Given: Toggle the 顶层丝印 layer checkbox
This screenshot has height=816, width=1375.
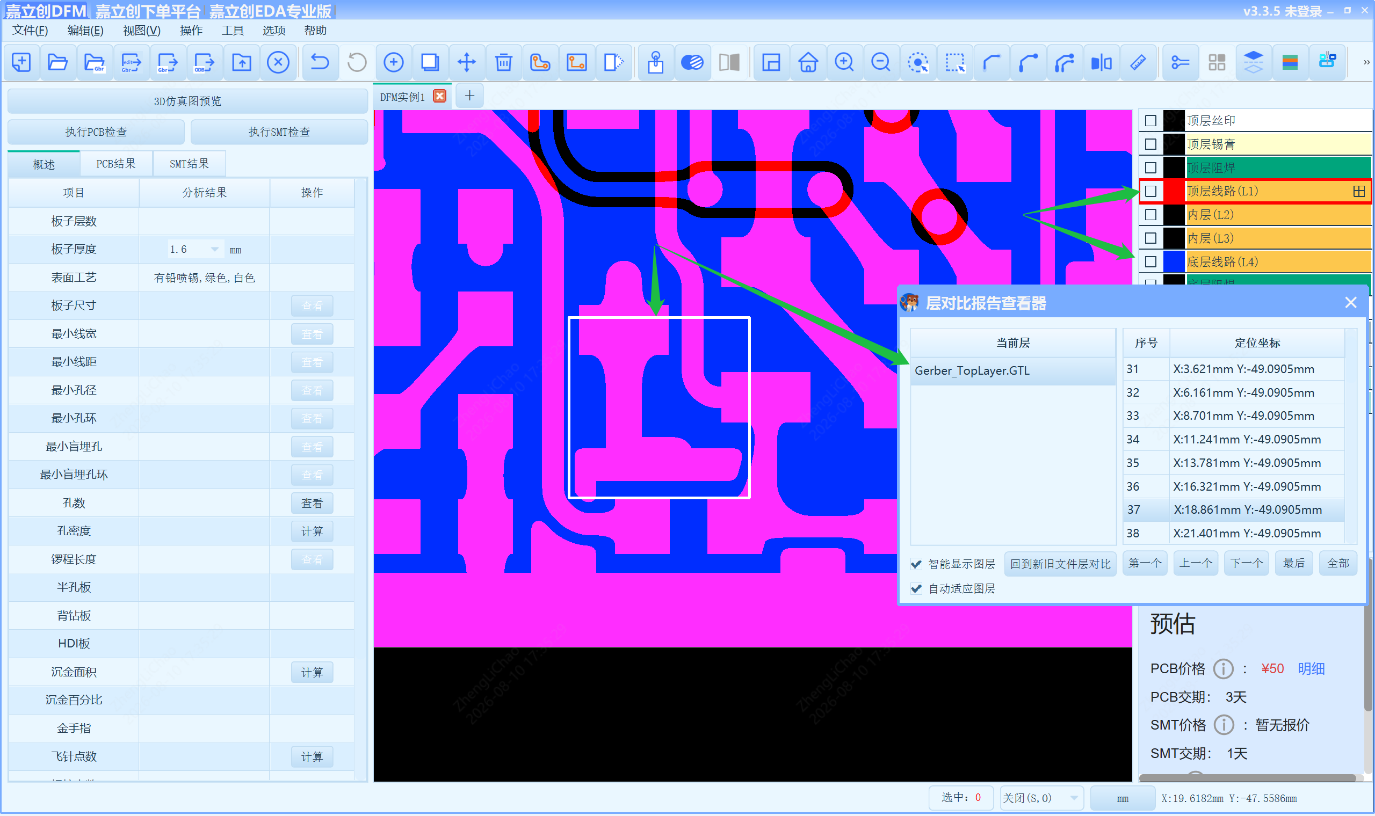Looking at the screenshot, I should (1150, 121).
